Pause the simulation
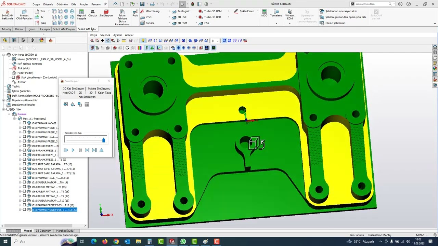Screen dimensions: 438x246 point(80,150)
